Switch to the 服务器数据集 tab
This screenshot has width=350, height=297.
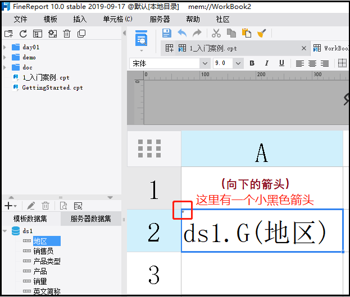coord(90,219)
